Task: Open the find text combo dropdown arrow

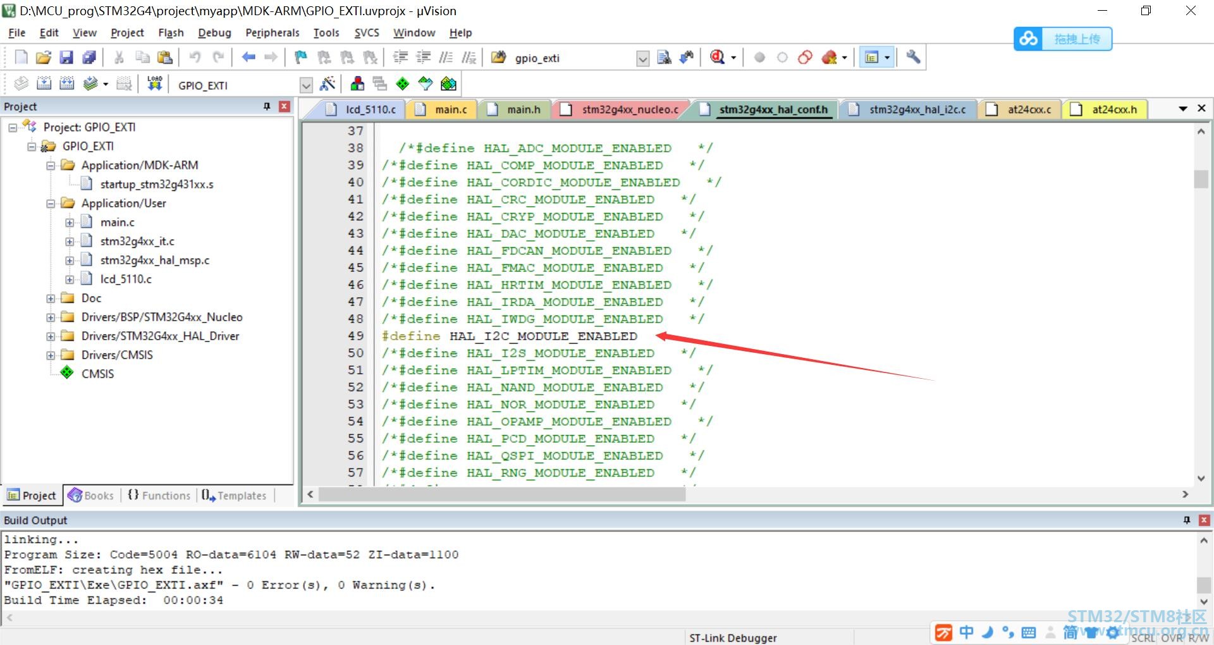Action: tap(643, 59)
